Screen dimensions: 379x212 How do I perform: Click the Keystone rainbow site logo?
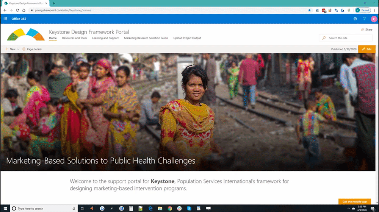[26, 35]
